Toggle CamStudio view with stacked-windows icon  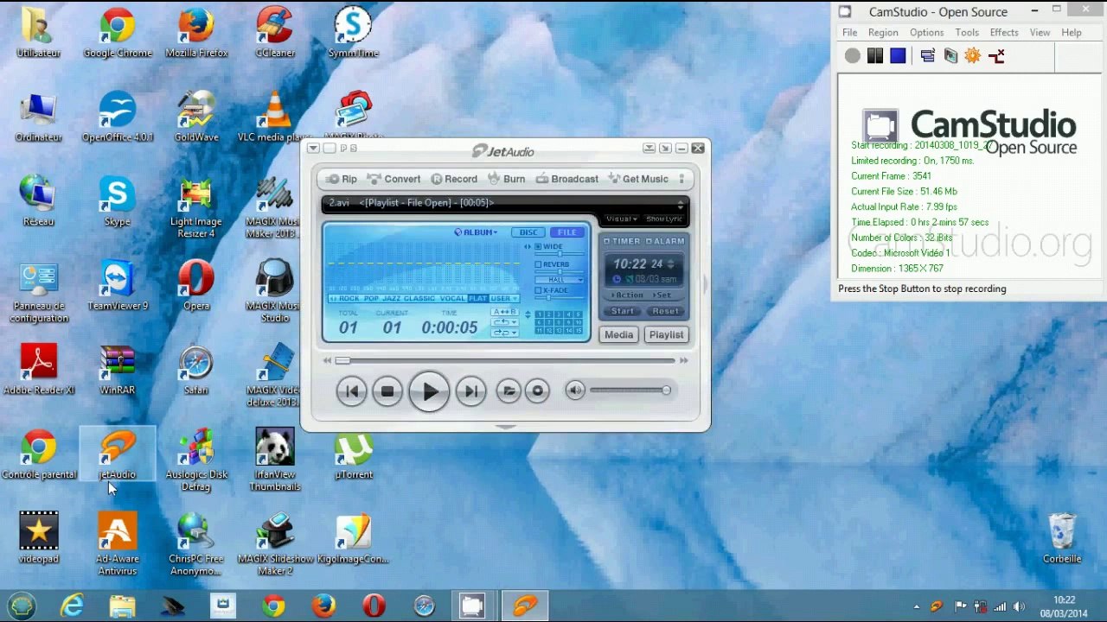[x=928, y=56]
